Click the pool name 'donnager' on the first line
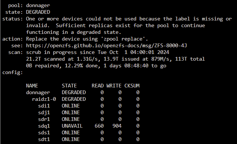Viewport: 237px width, 144px height. (x=38, y=6)
